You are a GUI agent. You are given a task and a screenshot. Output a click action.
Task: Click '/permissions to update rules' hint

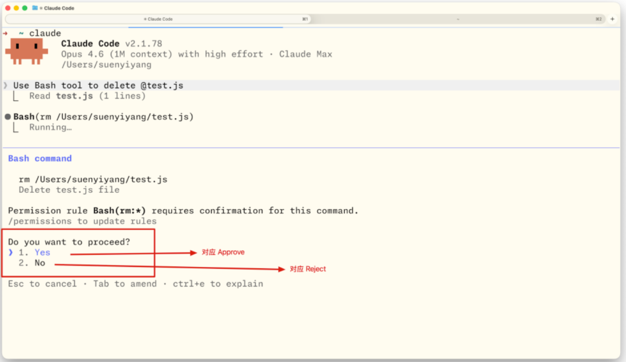tap(82, 221)
